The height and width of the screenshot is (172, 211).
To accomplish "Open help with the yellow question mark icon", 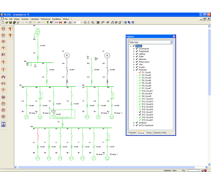I will pos(47,22).
